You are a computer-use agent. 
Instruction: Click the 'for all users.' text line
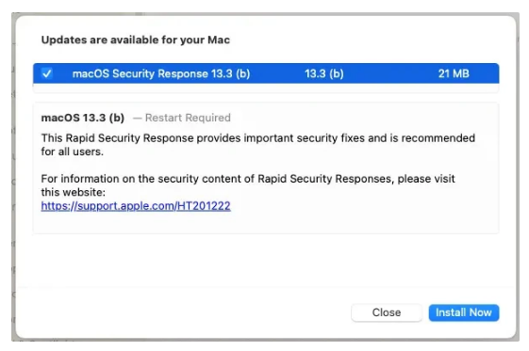tap(73, 152)
